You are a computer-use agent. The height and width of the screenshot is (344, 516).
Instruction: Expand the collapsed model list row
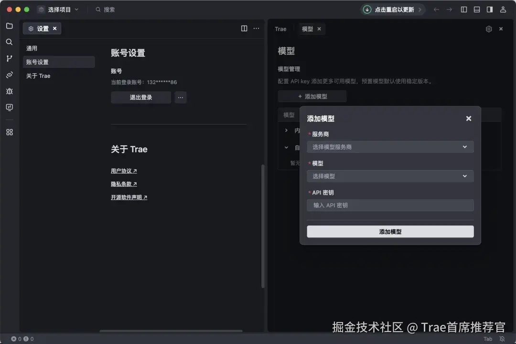click(286, 130)
